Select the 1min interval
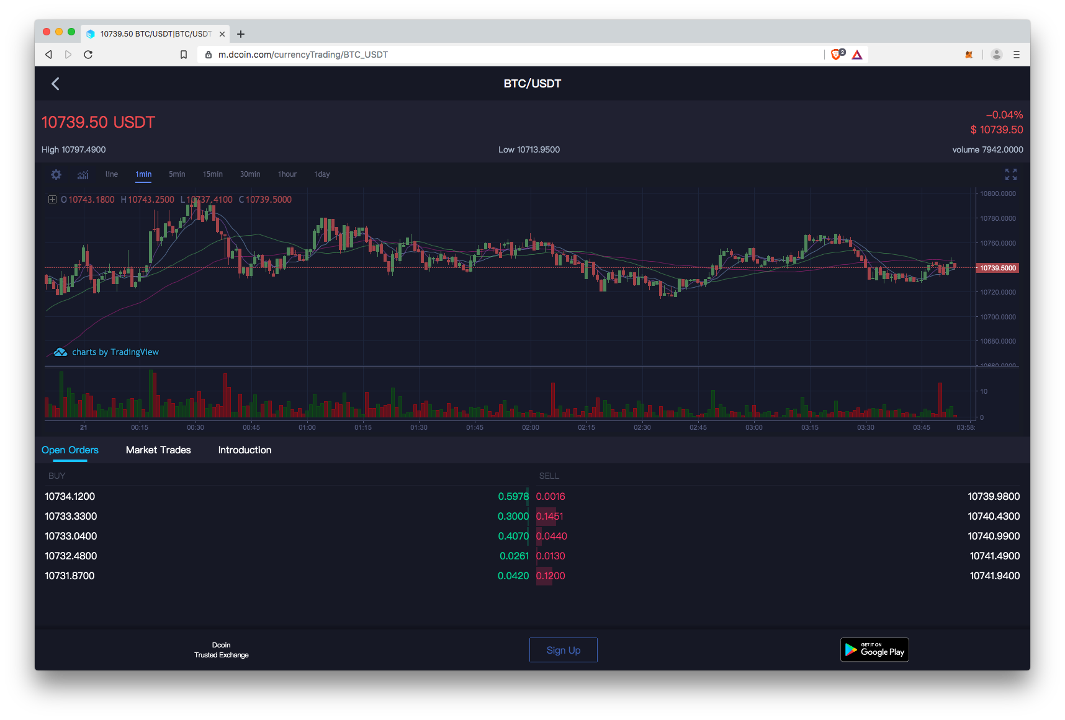Image resolution: width=1065 pixels, height=720 pixels. 143,174
